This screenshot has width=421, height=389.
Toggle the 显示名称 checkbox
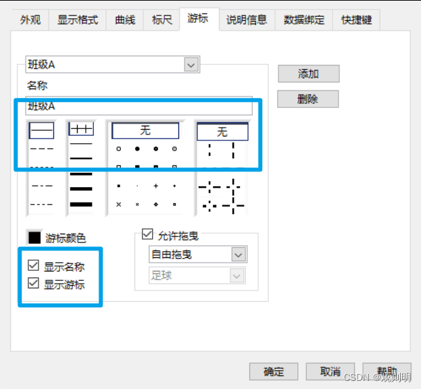coord(33,265)
